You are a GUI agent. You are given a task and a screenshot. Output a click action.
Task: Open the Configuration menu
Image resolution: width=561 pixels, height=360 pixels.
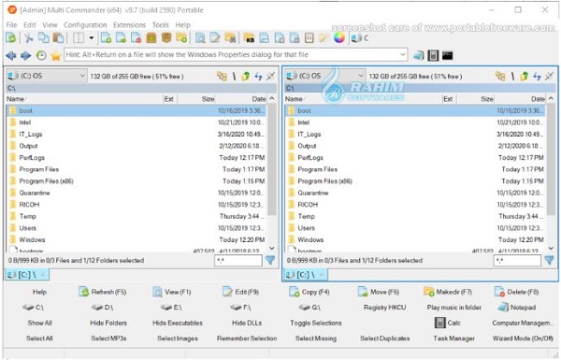[85, 25]
